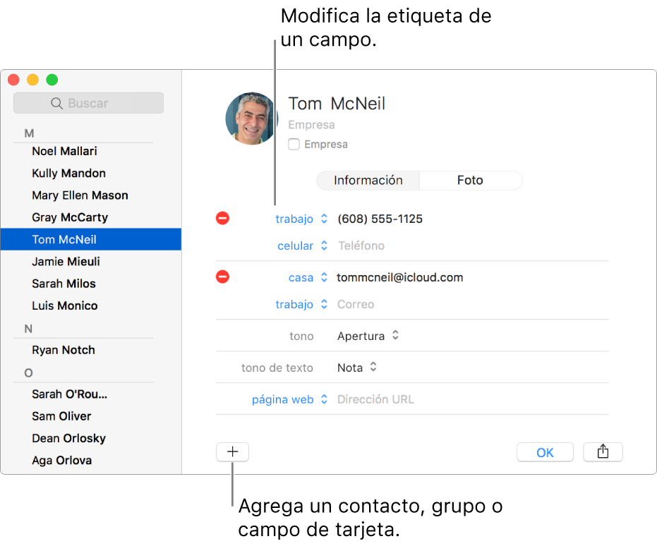Edit the email tommcneil@icloud.com
Screen dimensions: 657x546
pos(399,278)
